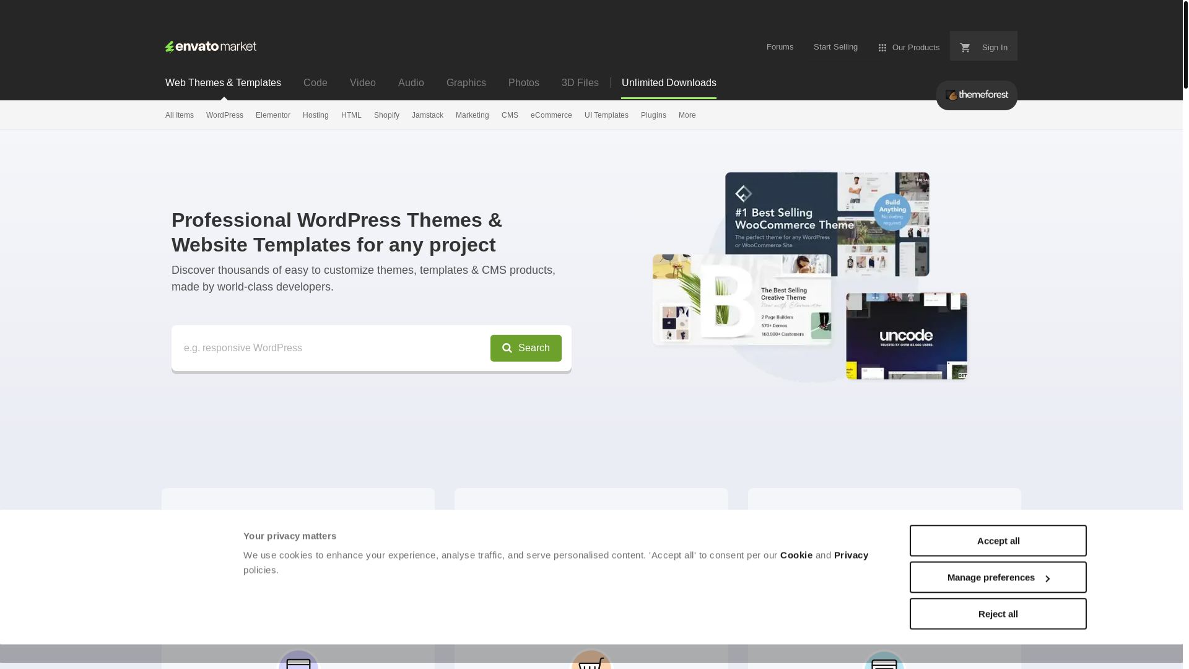
Task: Open Jamstack subcategory
Action: click(427, 115)
